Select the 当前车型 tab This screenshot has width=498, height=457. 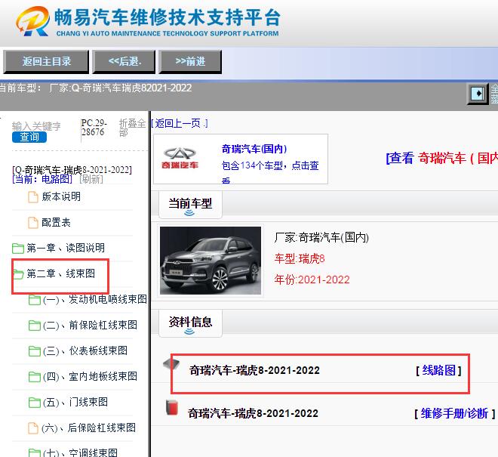190,205
